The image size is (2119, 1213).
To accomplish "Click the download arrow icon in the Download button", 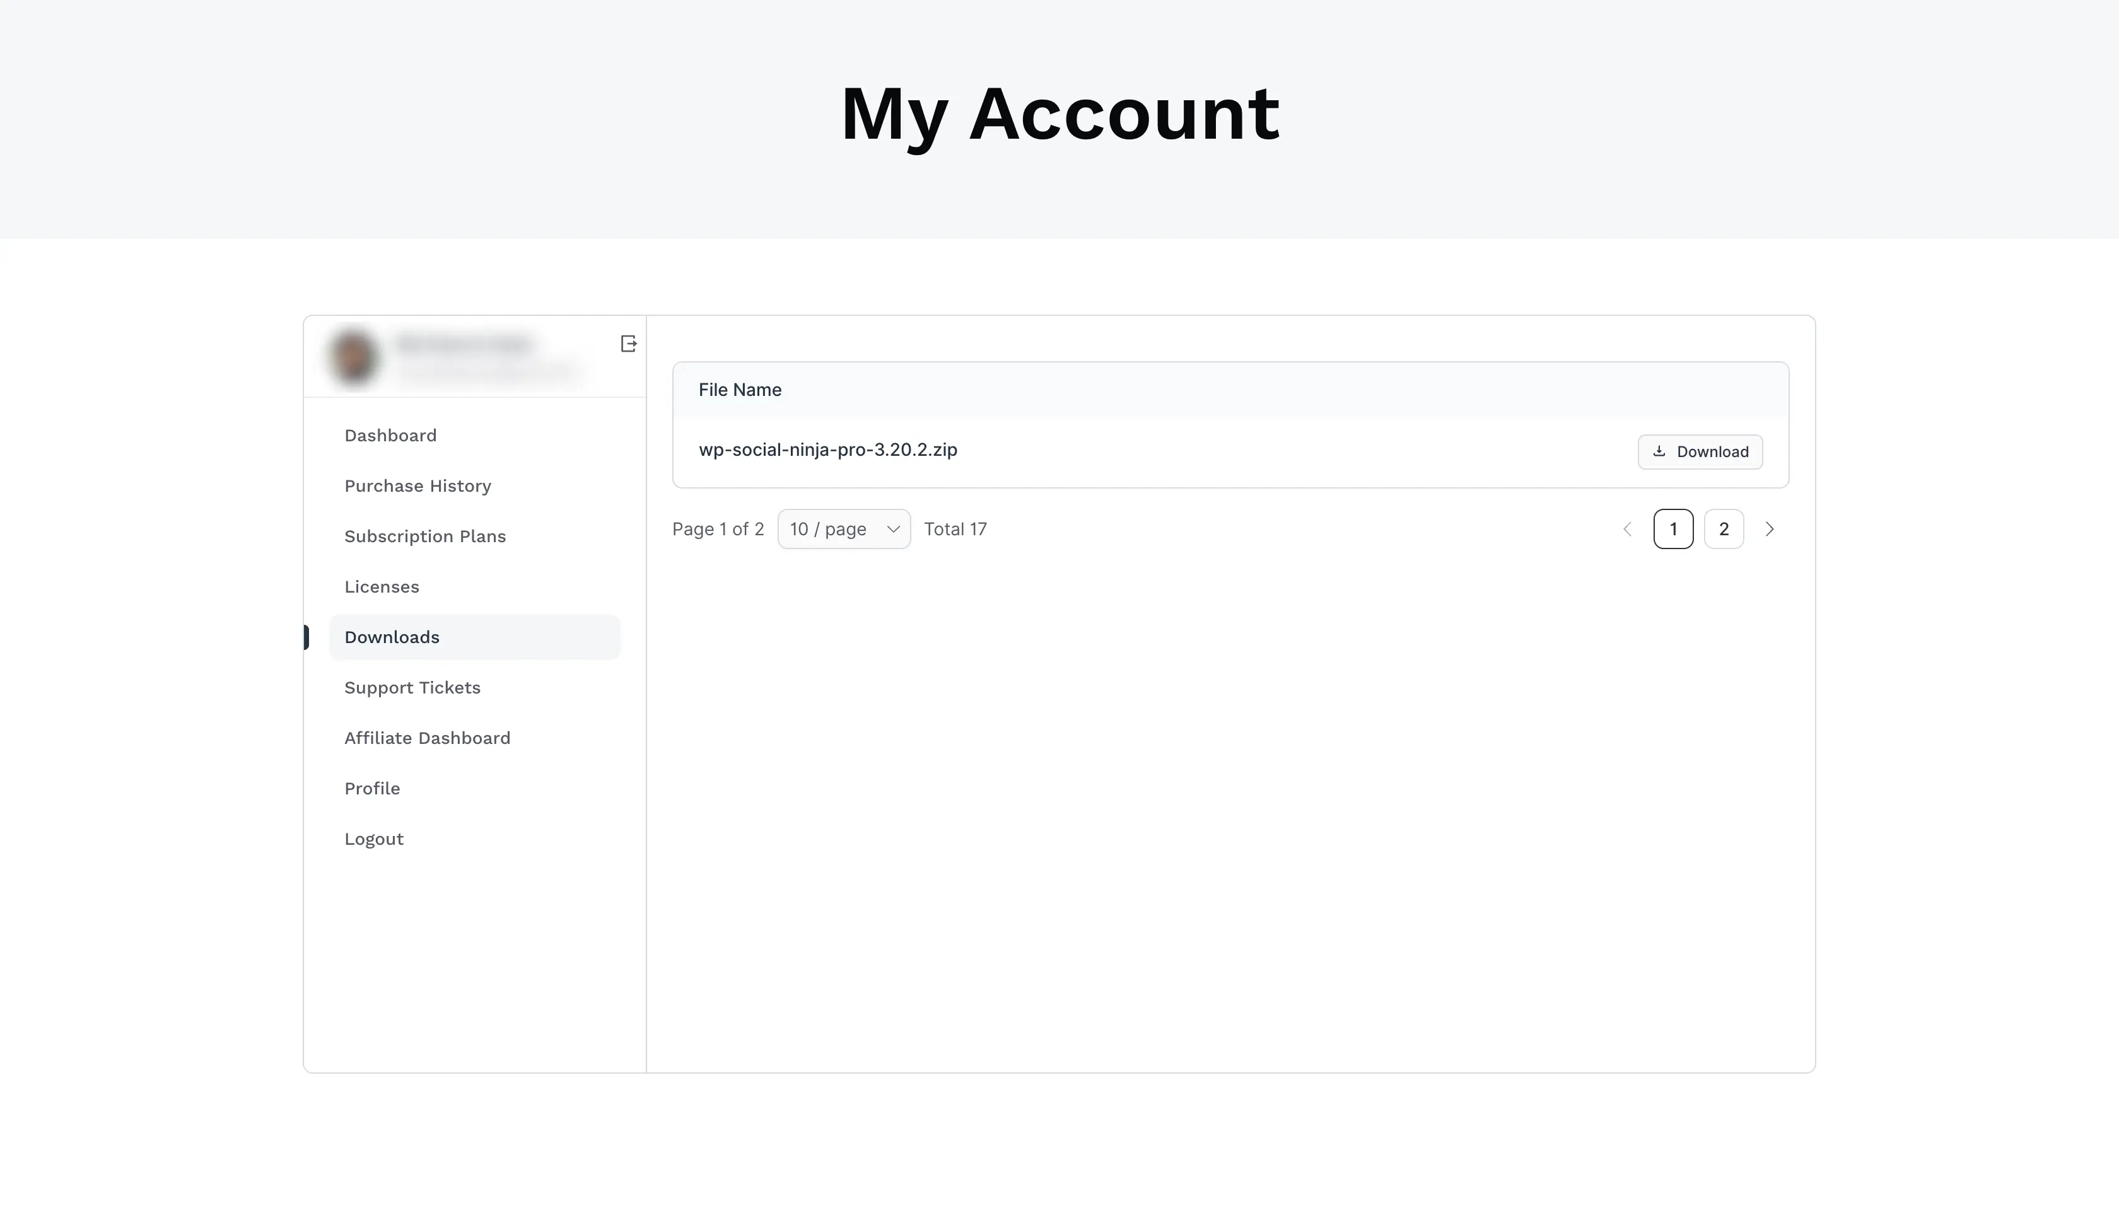I will click(1659, 451).
